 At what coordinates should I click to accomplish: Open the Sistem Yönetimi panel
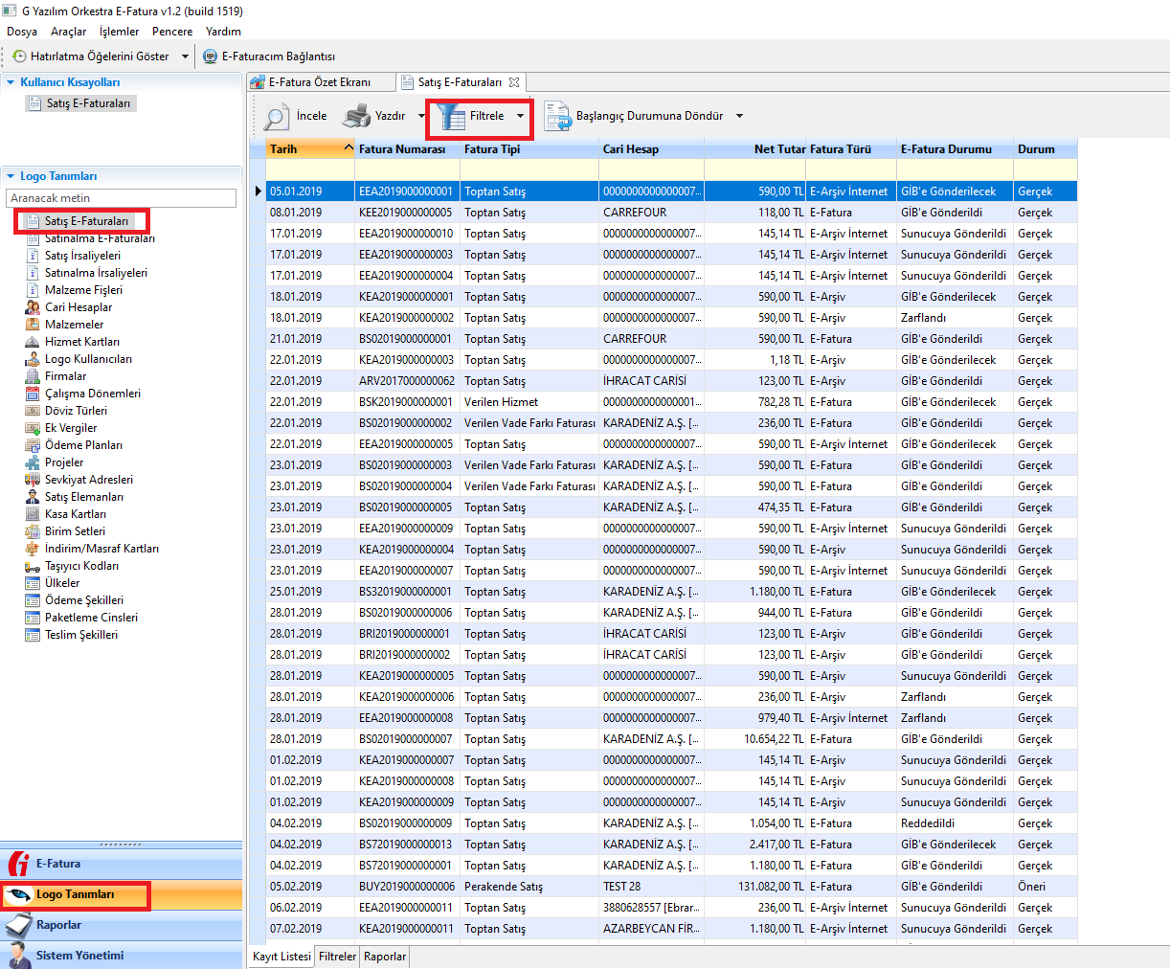[x=79, y=956]
